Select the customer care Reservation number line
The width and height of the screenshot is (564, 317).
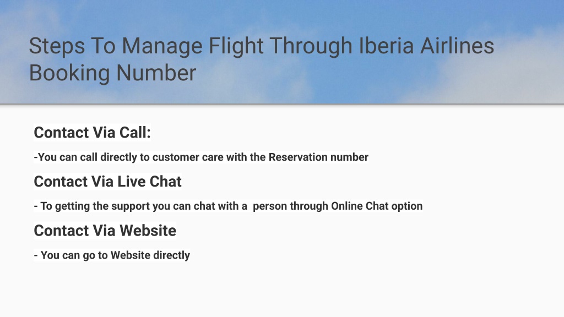pos(201,157)
